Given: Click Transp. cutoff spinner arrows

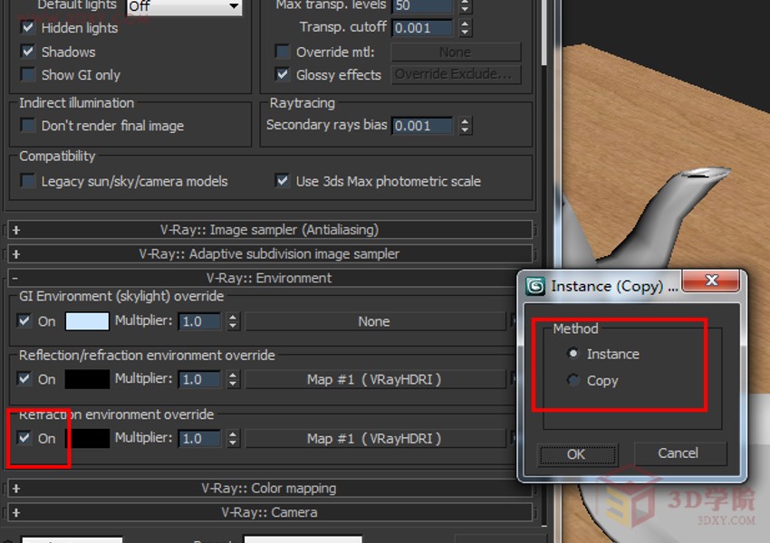Looking at the screenshot, I should click(x=465, y=27).
